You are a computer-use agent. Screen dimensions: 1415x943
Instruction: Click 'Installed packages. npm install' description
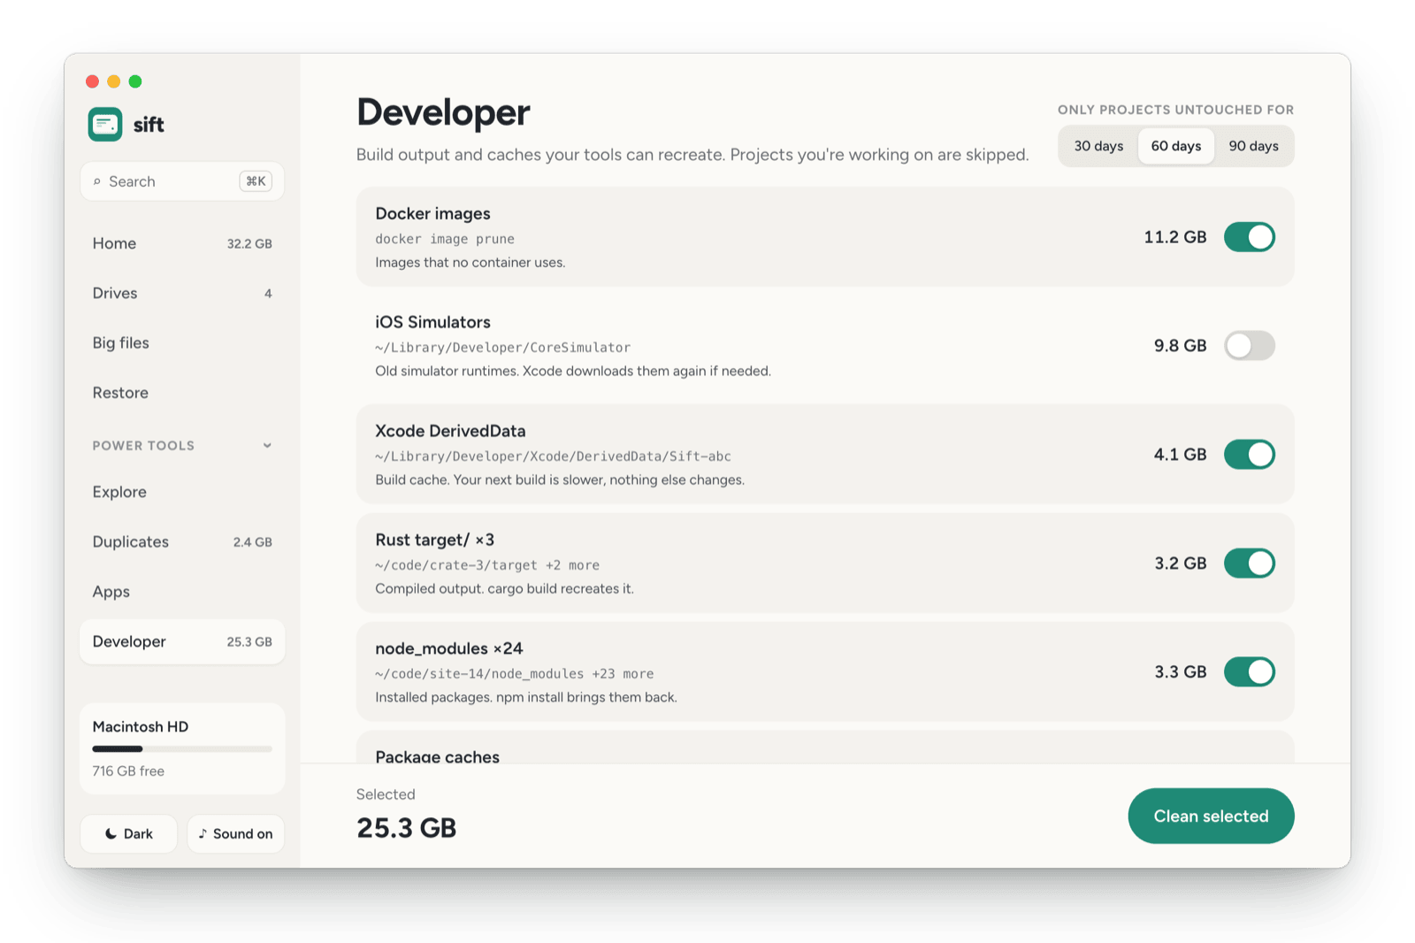[x=525, y=698]
